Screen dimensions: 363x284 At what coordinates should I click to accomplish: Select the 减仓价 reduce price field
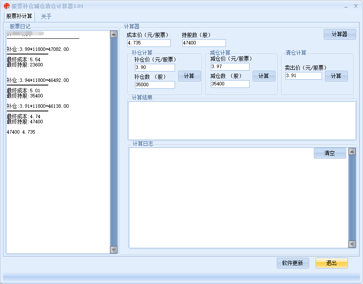click(x=229, y=67)
